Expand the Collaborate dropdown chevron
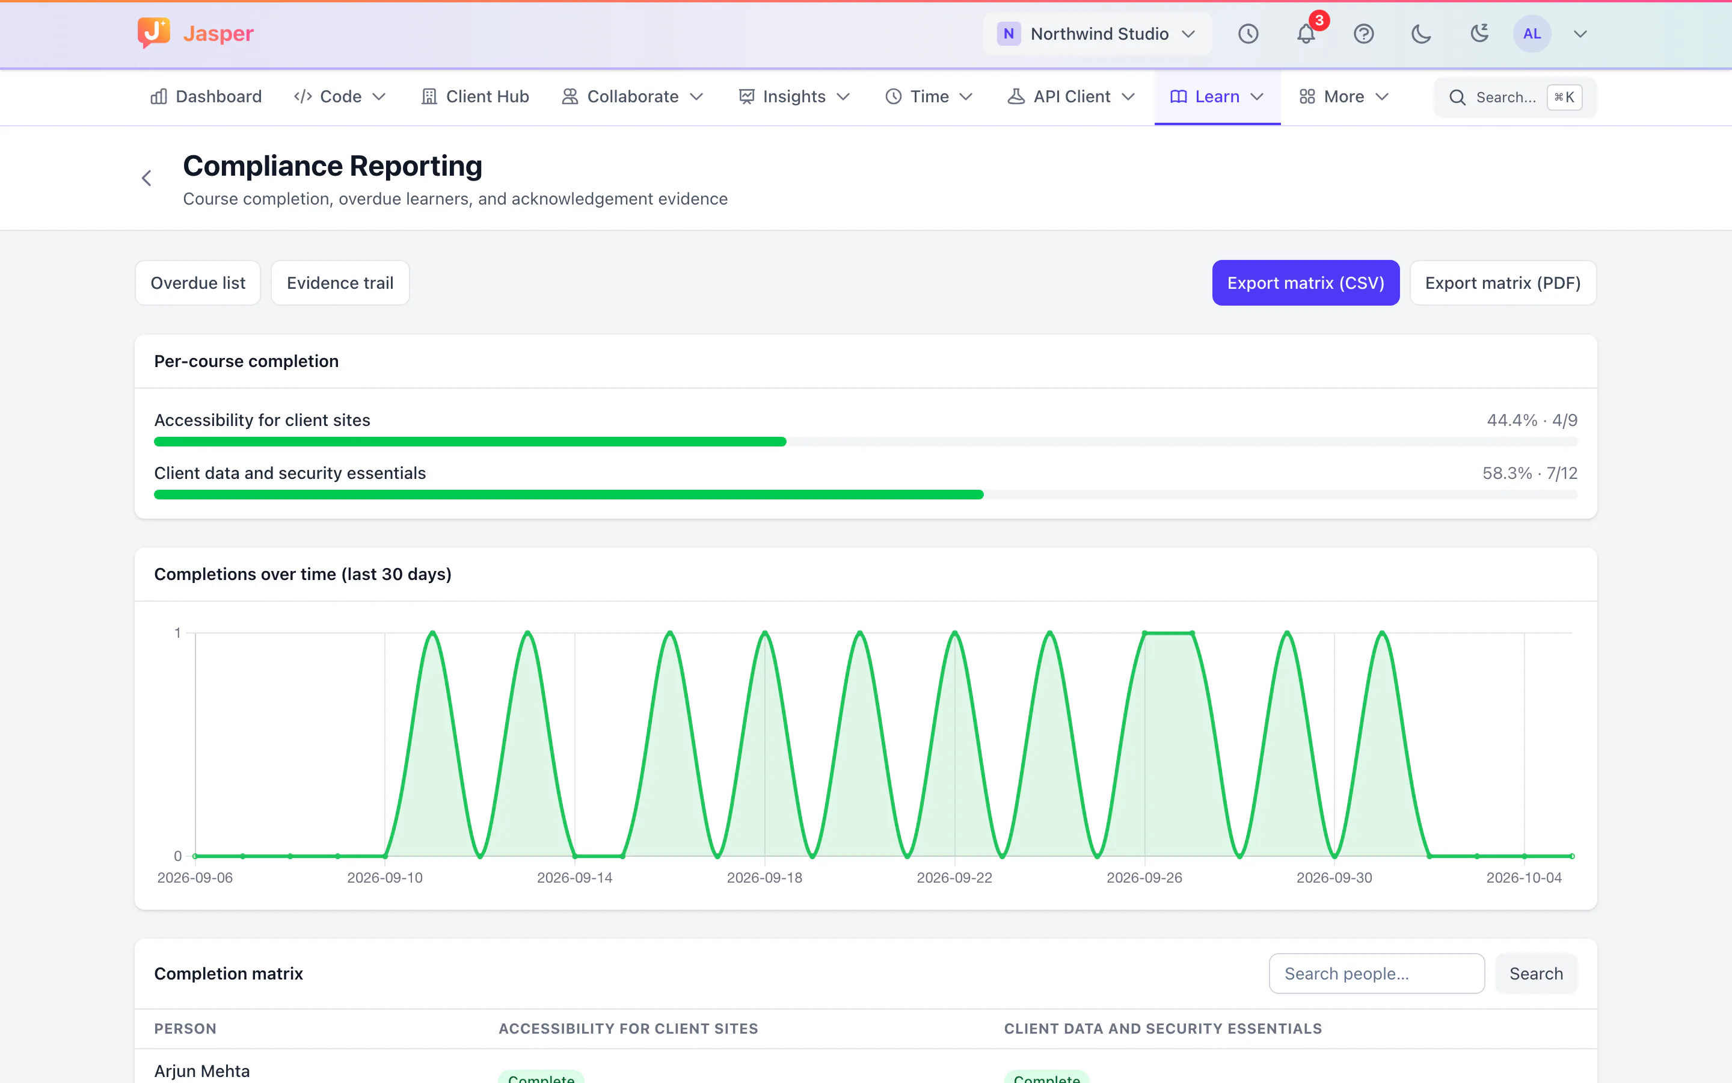This screenshot has width=1732, height=1083. [696, 97]
